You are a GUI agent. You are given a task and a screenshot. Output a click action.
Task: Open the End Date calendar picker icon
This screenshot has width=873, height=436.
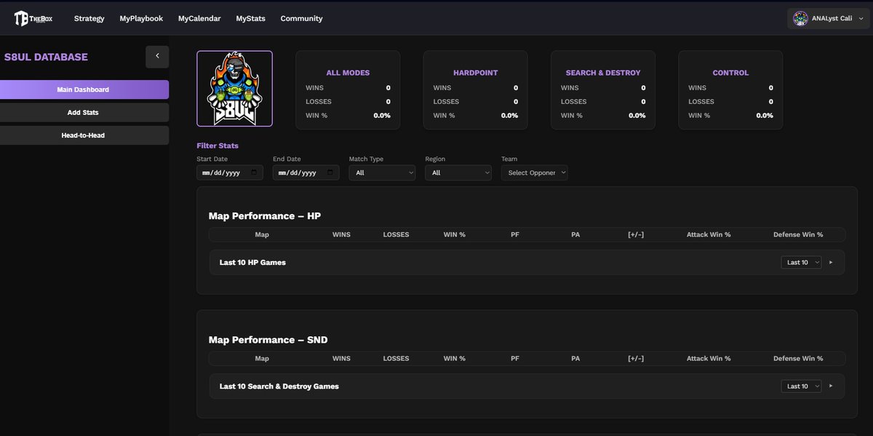pyautogui.click(x=330, y=173)
